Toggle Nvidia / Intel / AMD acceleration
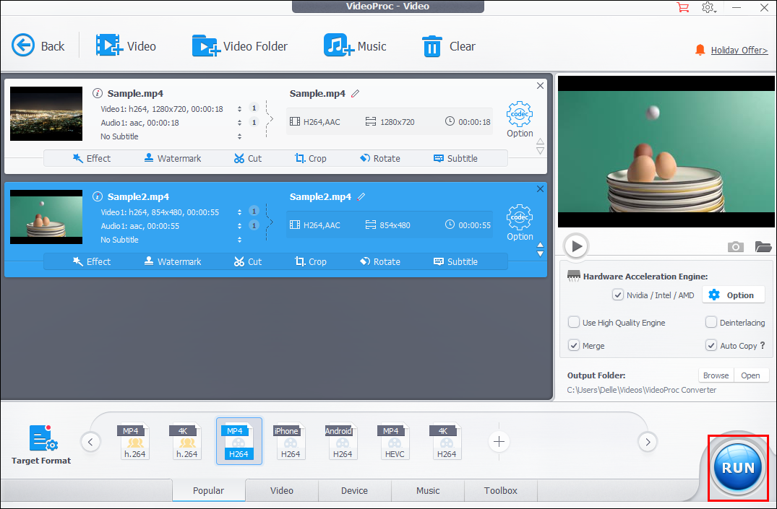The width and height of the screenshot is (777, 509). coord(617,295)
